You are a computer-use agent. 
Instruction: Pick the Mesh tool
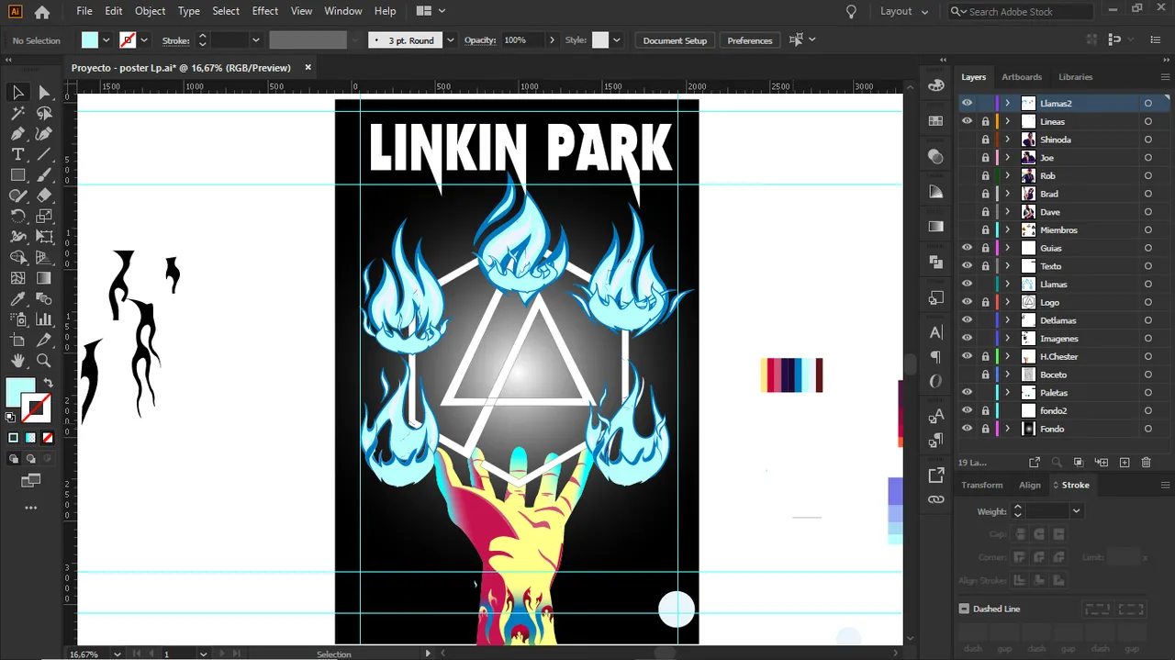tap(17, 278)
